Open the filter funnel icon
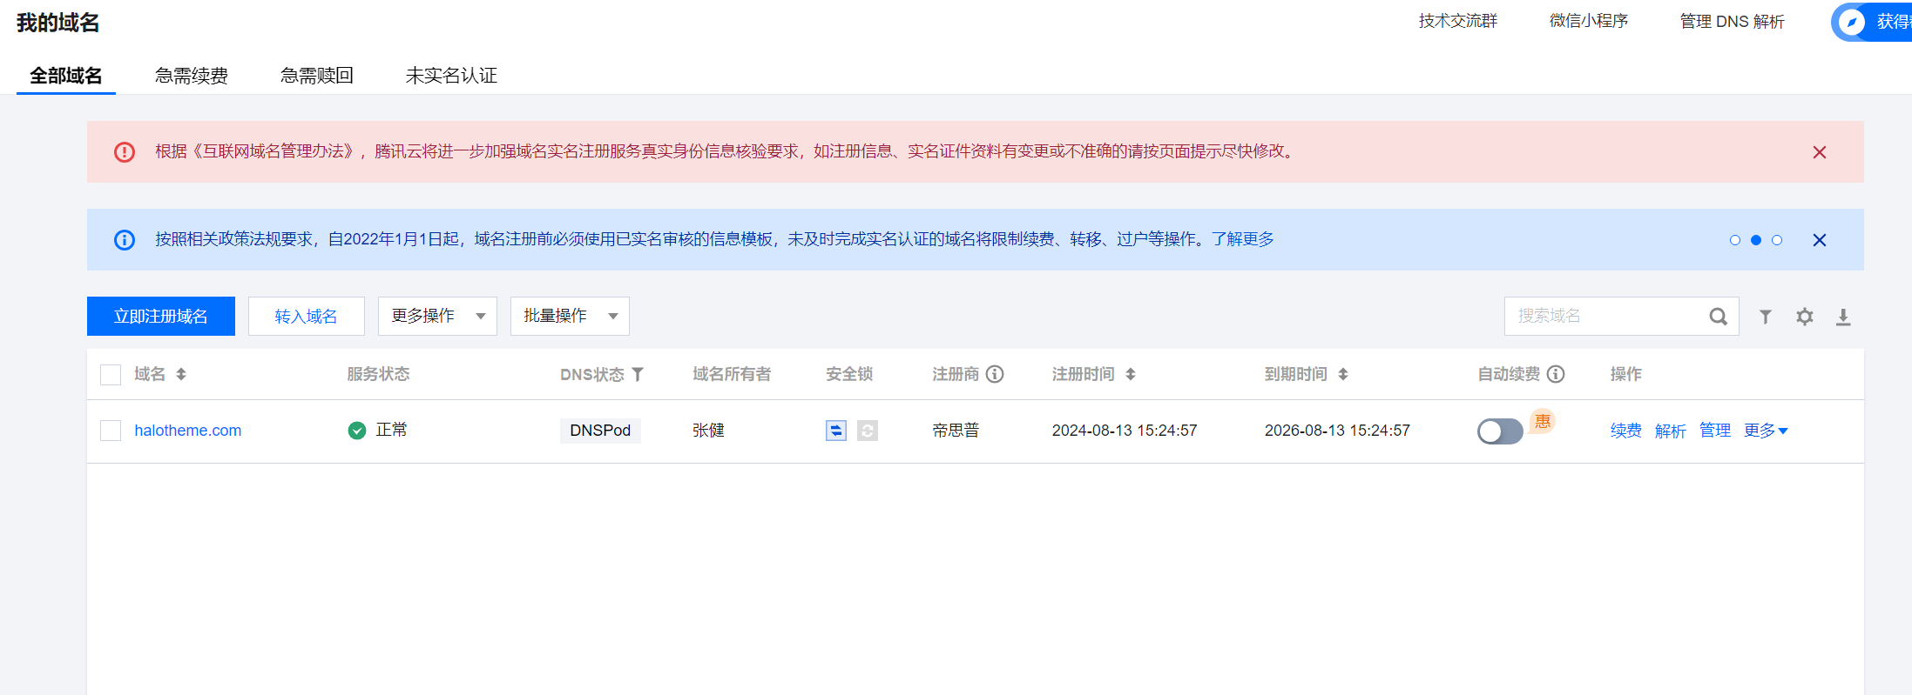The height and width of the screenshot is (695, 1912). pyautogui.click(x=1765, y=317)
